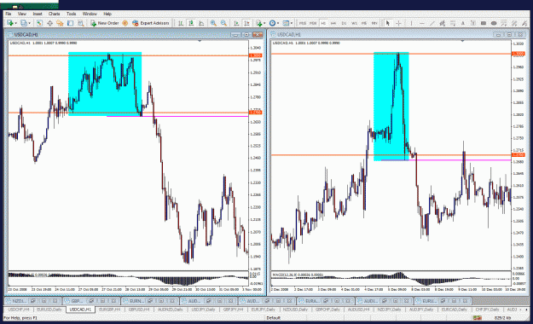
Task: Launch the MetaEditor icon
Action: pyautogui.click(x=125, y=23)
